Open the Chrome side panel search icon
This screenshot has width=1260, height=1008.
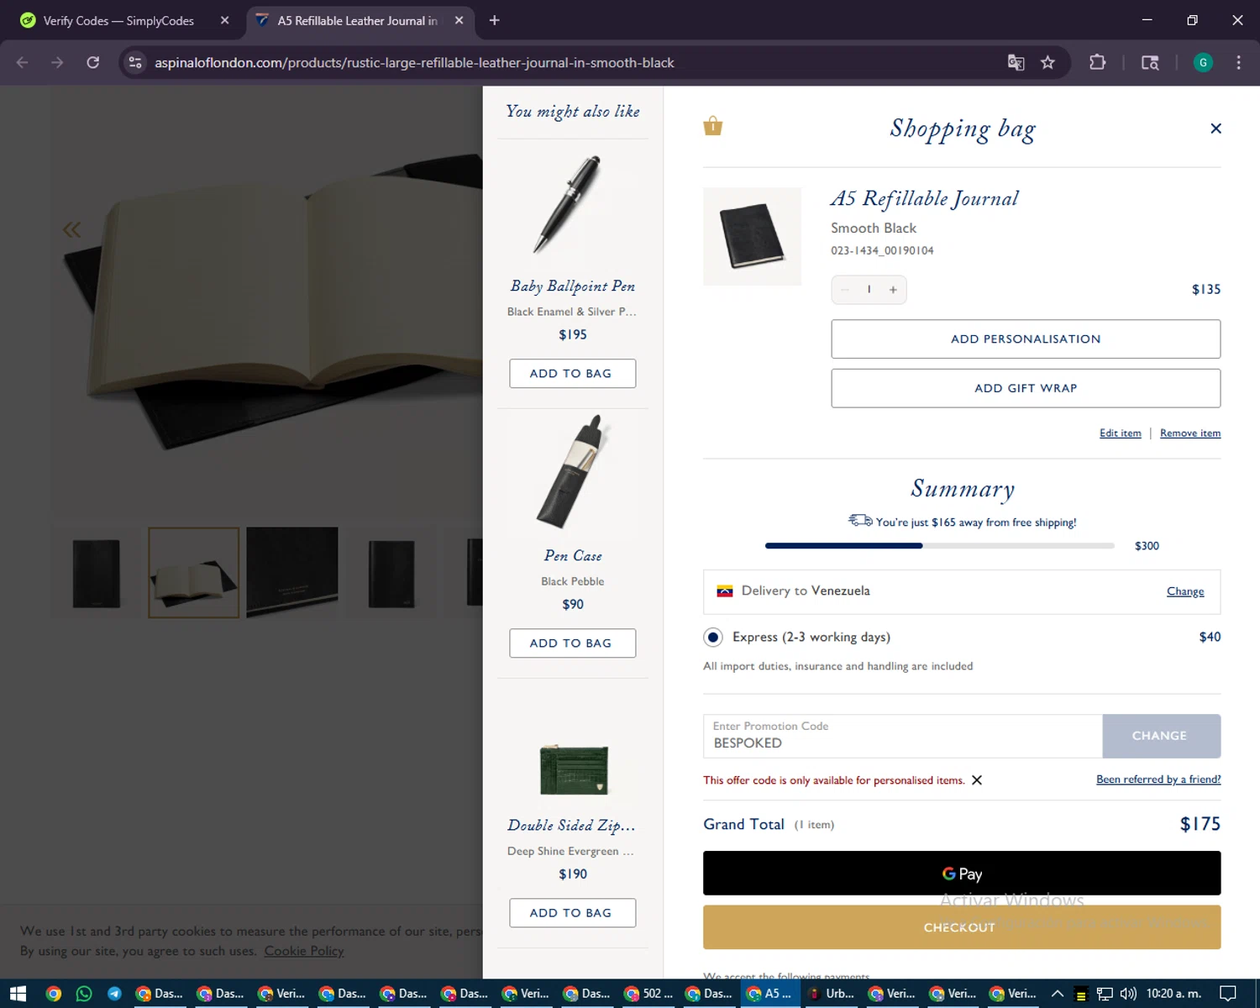[x=1150, y=63]
